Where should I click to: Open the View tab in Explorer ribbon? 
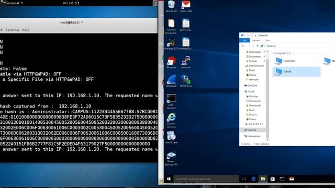tap(267, 40)
